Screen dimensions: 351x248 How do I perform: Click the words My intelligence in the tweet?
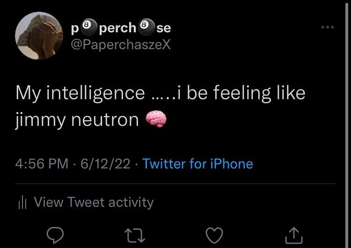pyautogui.click(x=80, y=93)
